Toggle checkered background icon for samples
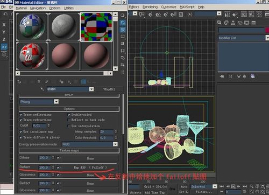This screenshot has height=195, width=269. pyautogui.click(x=123, y=30)
